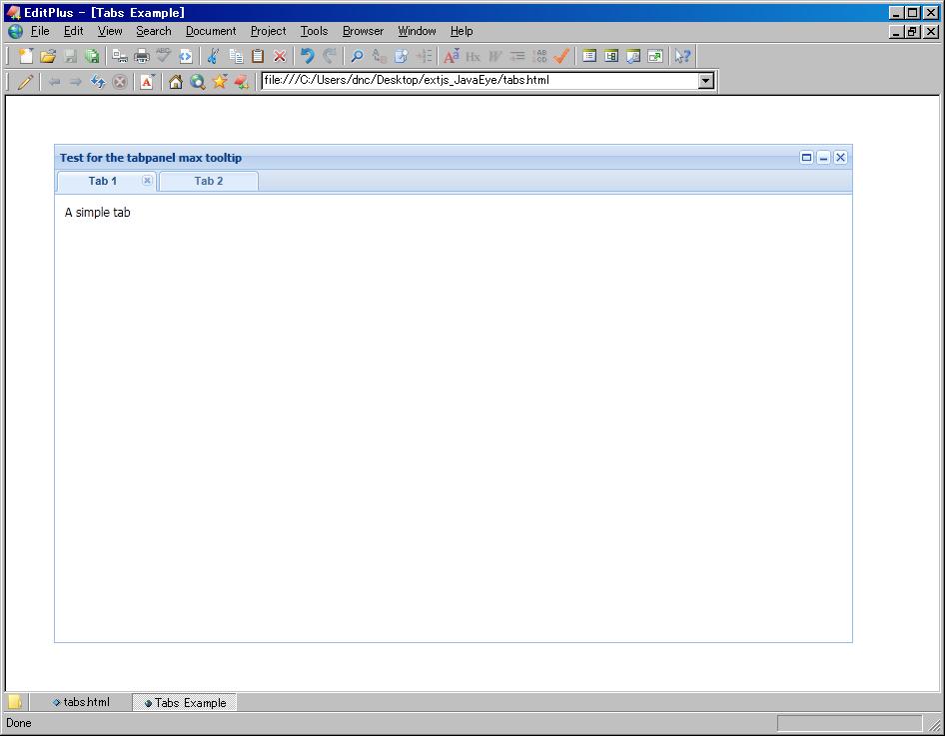Go to home page using the Home icon
This screenshot has height=736, width=945.
pos(175,81)
